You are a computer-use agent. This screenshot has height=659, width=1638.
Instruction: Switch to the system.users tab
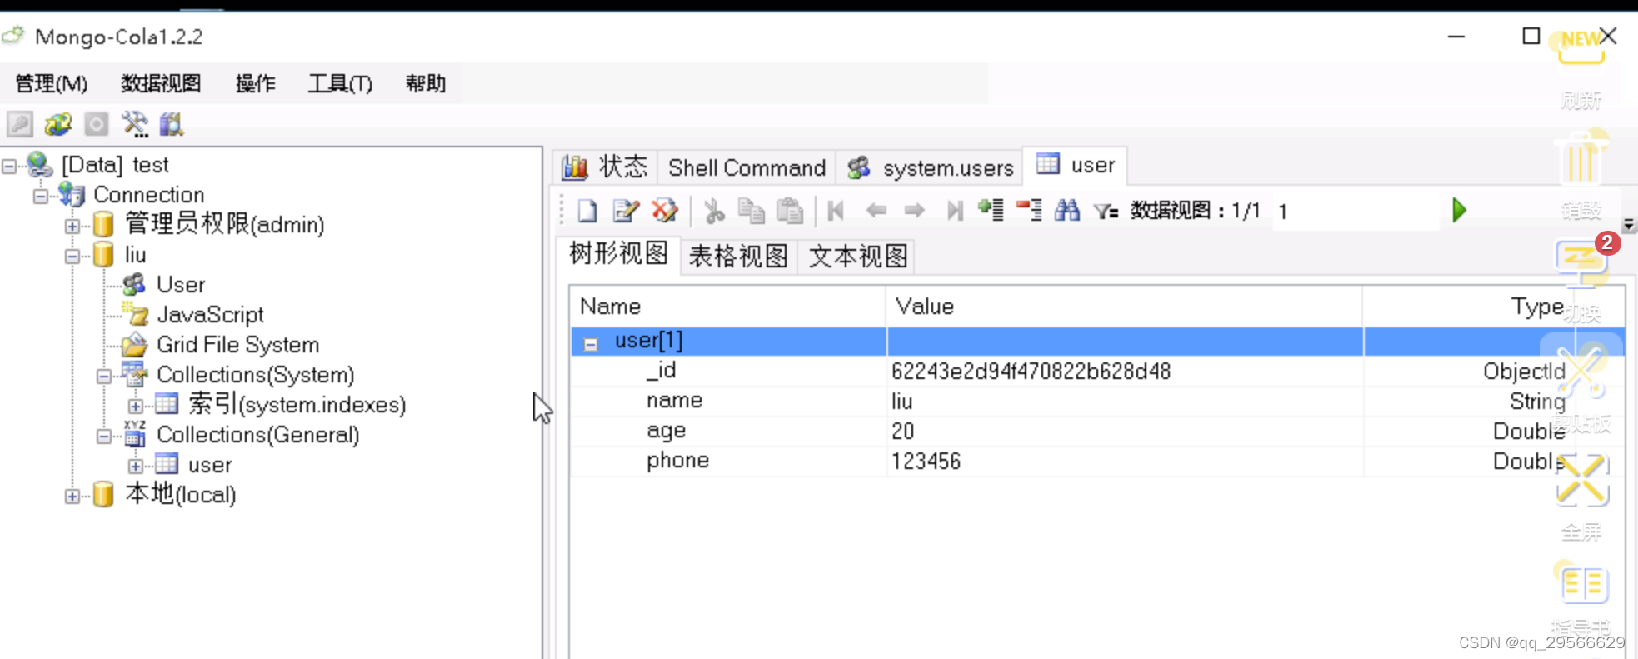tap(931, 167)
